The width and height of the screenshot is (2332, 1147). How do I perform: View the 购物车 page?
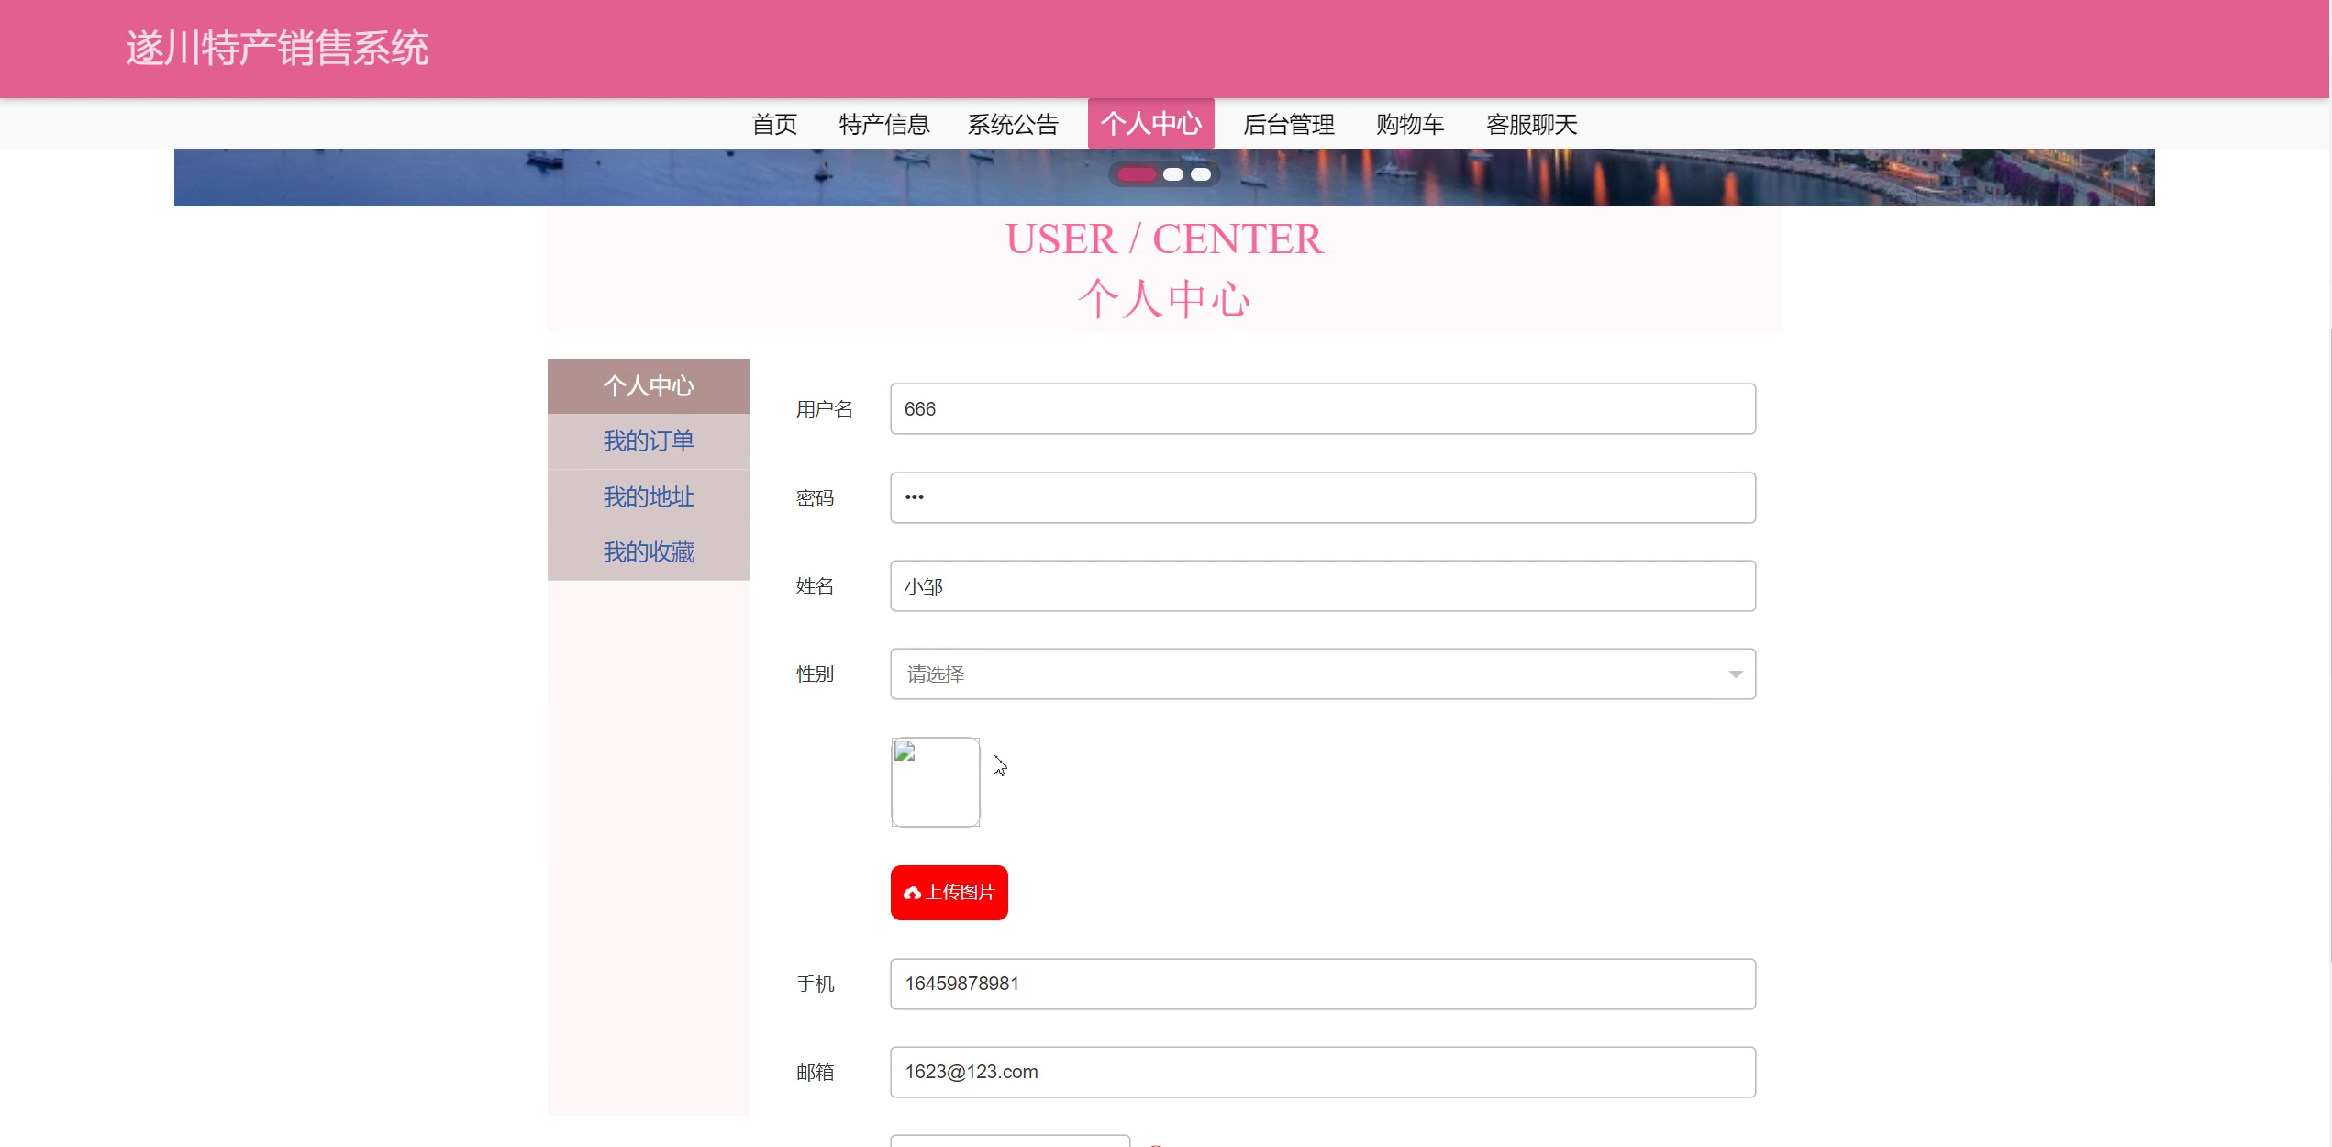coord(1410,124)
